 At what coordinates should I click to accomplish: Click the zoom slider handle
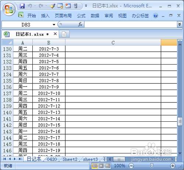[152, 166]
